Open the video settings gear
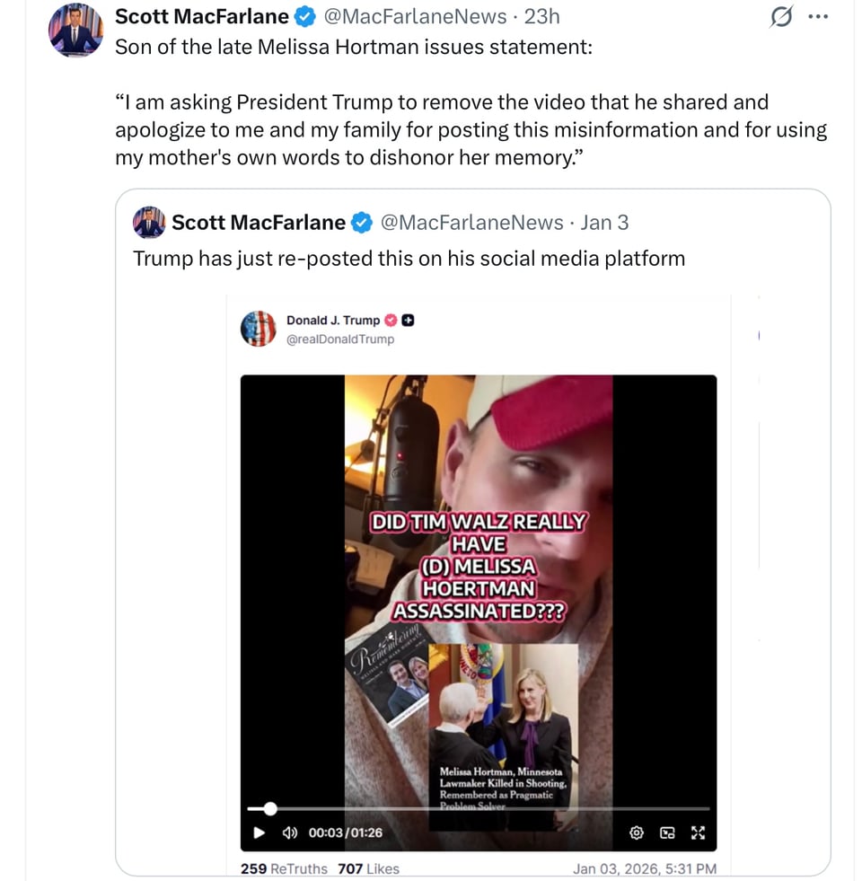 [637, 833]
